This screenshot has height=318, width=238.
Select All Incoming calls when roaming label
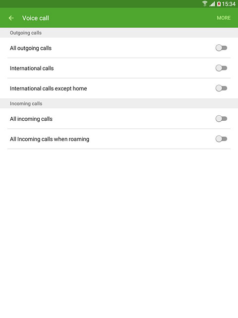click(x=50, y=139)
